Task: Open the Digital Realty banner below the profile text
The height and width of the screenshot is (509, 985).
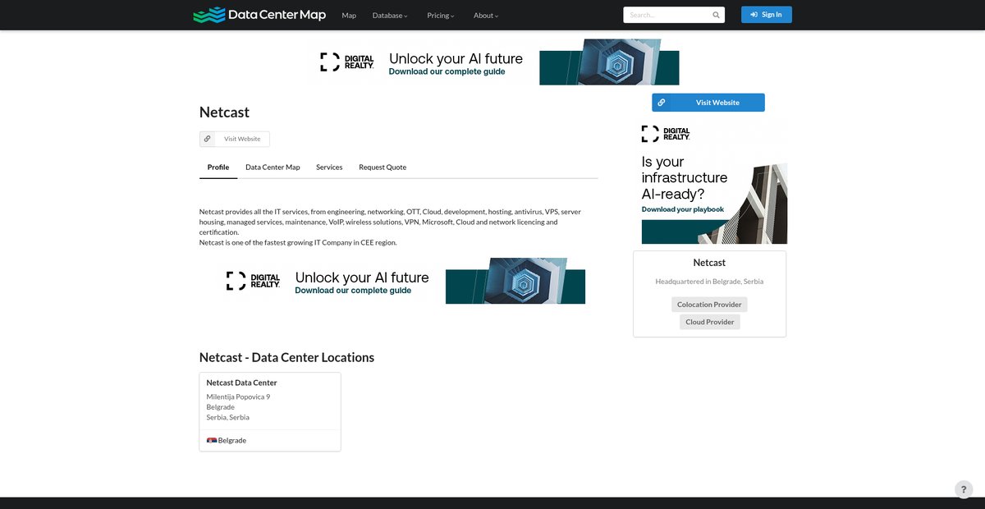Action: pos(399,281)
